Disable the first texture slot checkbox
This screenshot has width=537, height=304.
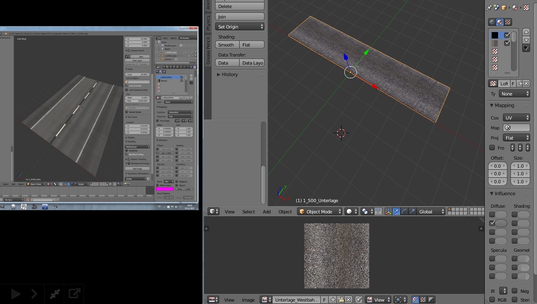coord(507,35)
